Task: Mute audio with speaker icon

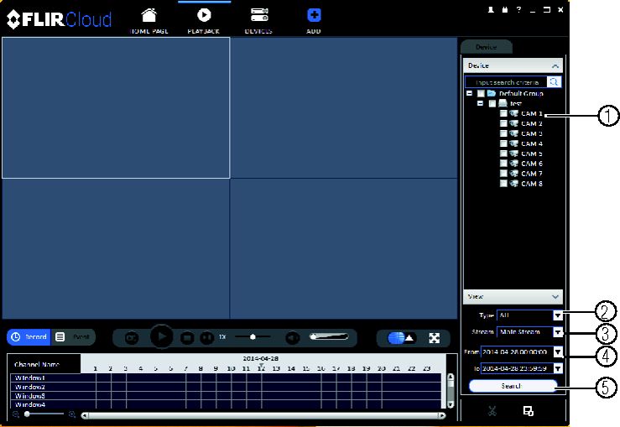Action: [x=293, y=338]
